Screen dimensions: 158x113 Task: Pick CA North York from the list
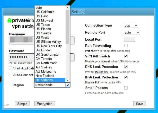[50, 63]
